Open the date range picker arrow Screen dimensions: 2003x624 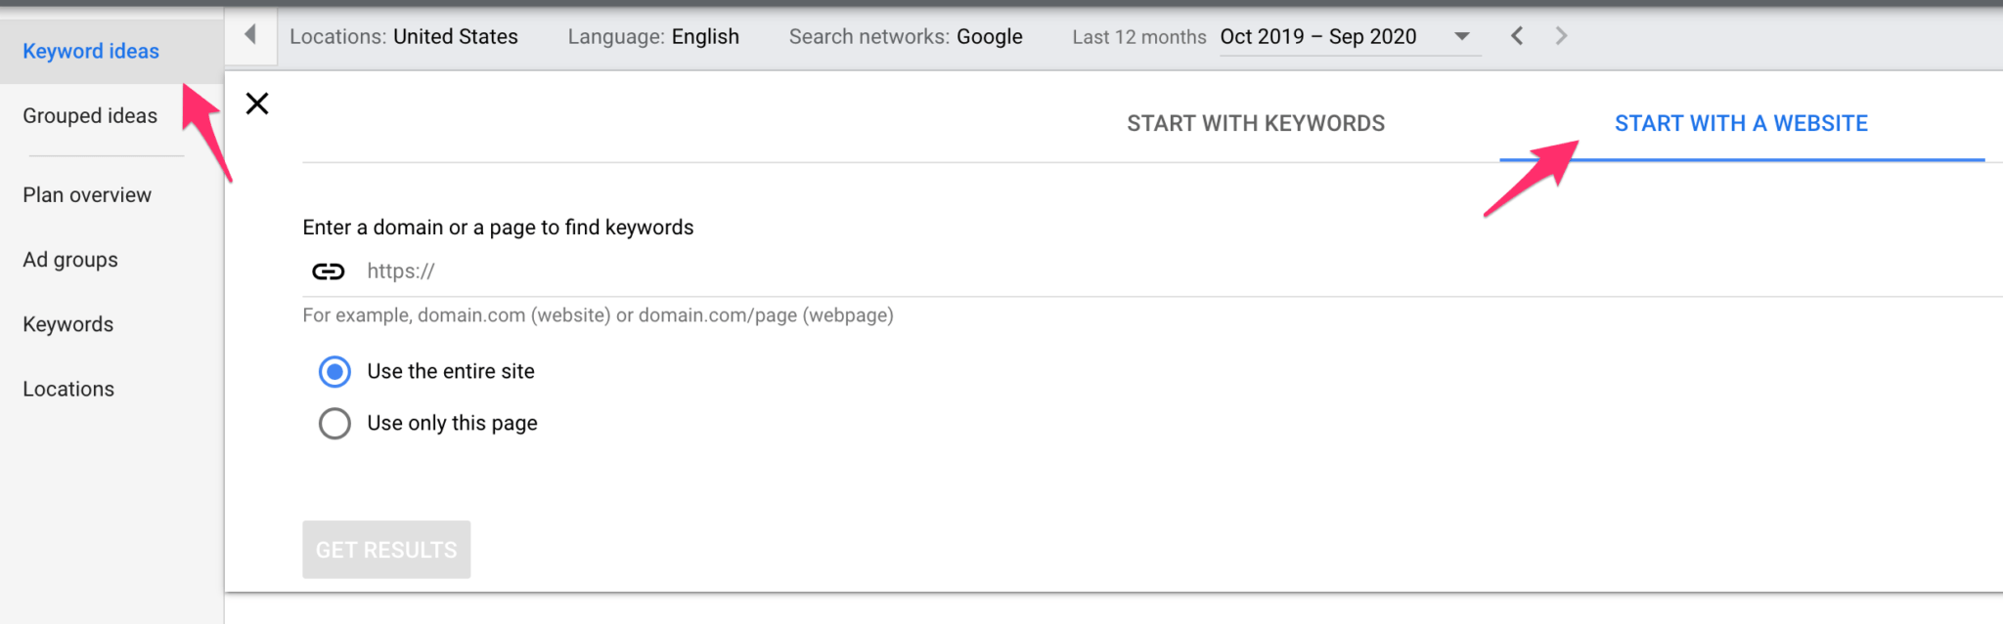click(1461, 36)
